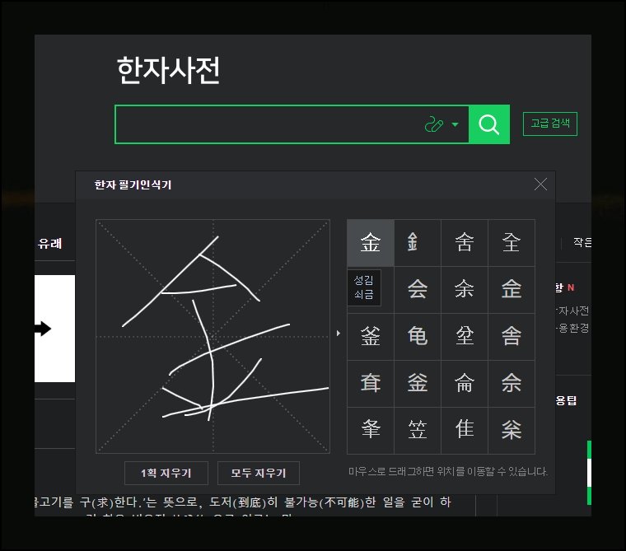The image size is (626, 551).
Task: Select candidate character 隹
Action: point(465,431)
